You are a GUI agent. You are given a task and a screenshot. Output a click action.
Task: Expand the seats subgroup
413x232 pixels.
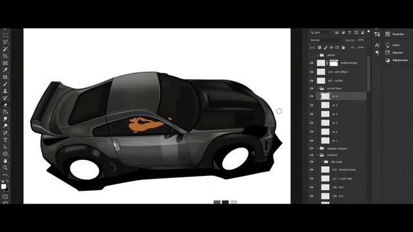pyautogui.click(x=322, y=162)
